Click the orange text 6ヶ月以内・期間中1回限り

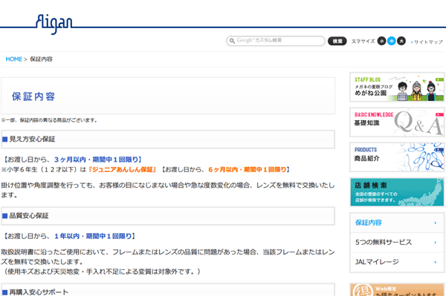[x=248, y=169]
